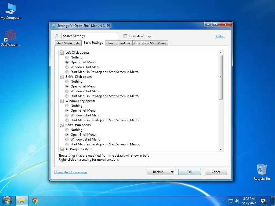Click the volume speaker tray icon
Image resolution: width=275 pixels, height=206 pixels.
coord(237,201)
